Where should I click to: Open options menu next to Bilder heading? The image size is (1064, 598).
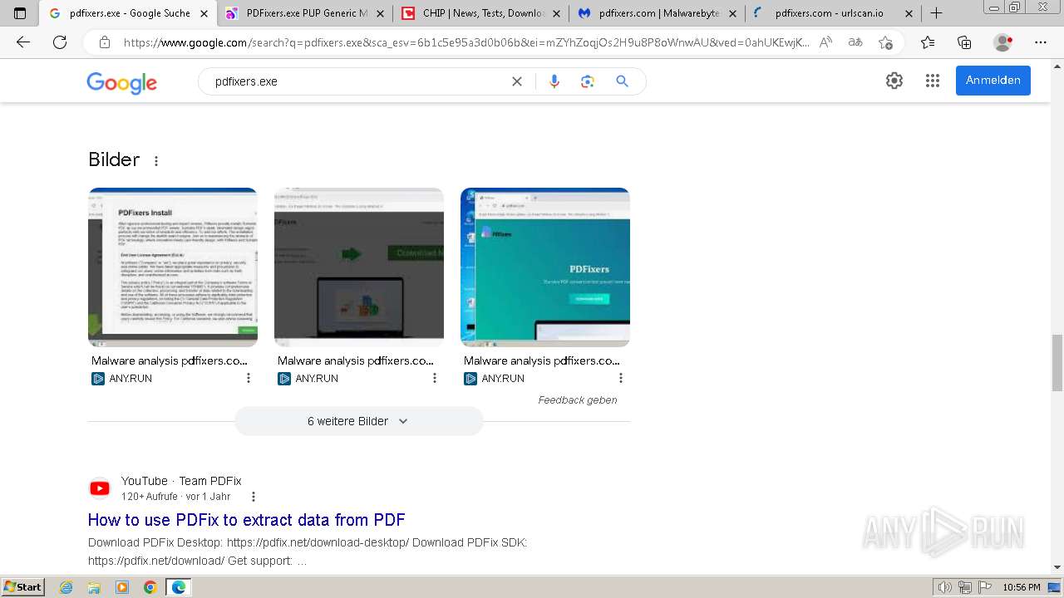tap(155, 161)
